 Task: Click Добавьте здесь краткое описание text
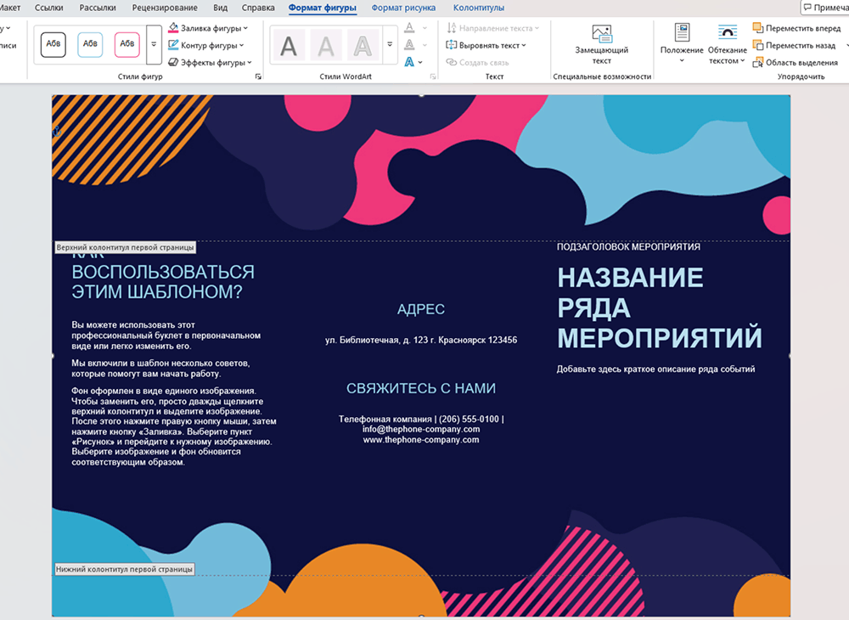(x=655, y=369)
